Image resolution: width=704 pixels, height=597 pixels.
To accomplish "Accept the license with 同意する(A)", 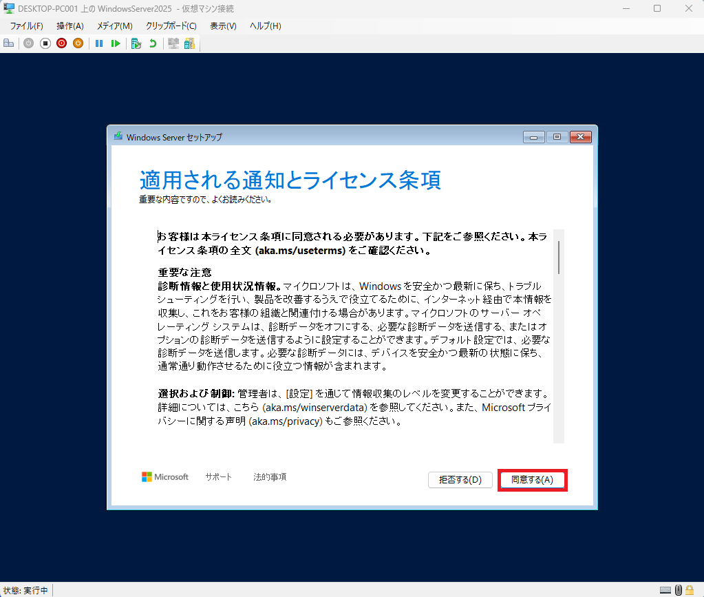I will [532, 480].
